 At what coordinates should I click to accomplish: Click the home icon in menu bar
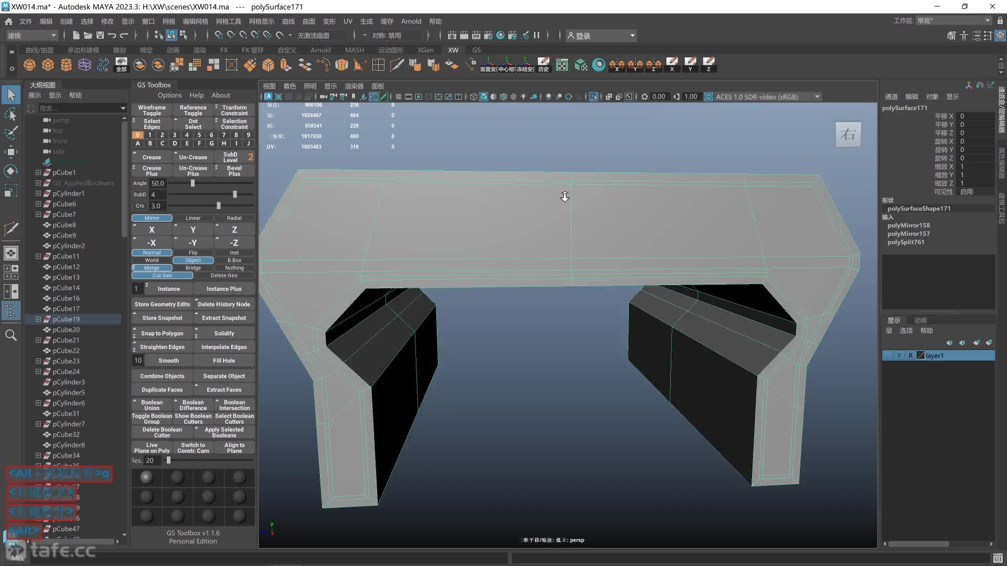[8, 21]
